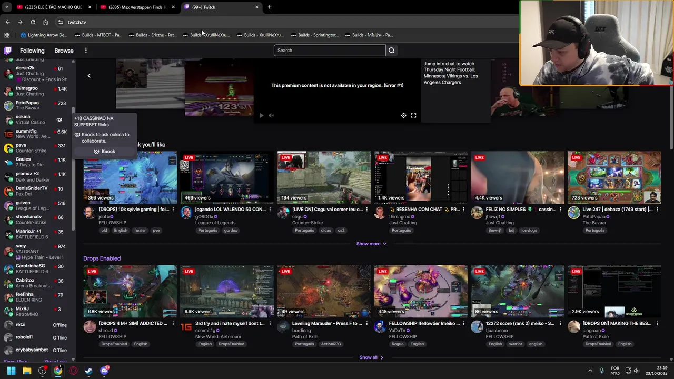674x379 pixels.
Task: Open jungroan Path of Exile stream thumbnail
Action: [x=614, y=291]
